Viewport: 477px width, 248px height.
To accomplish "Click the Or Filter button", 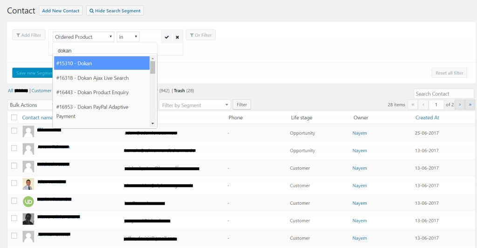I will pyautogui.click(x=201, y=35).
